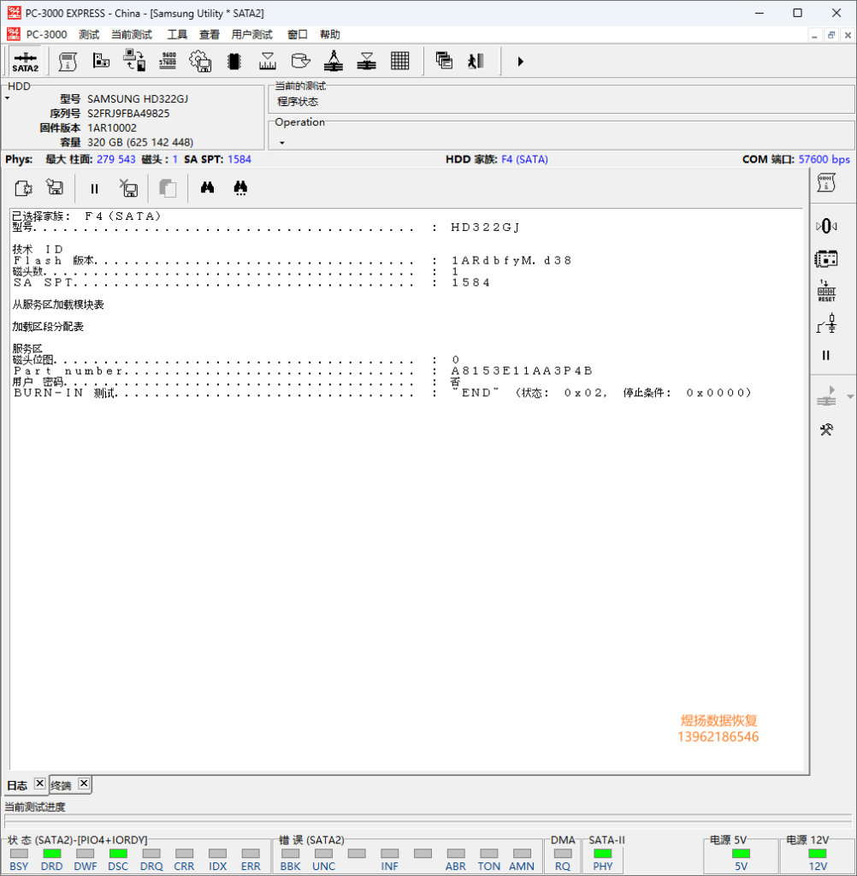Click the info scroll icon in the right sidebar

[826, 183]
